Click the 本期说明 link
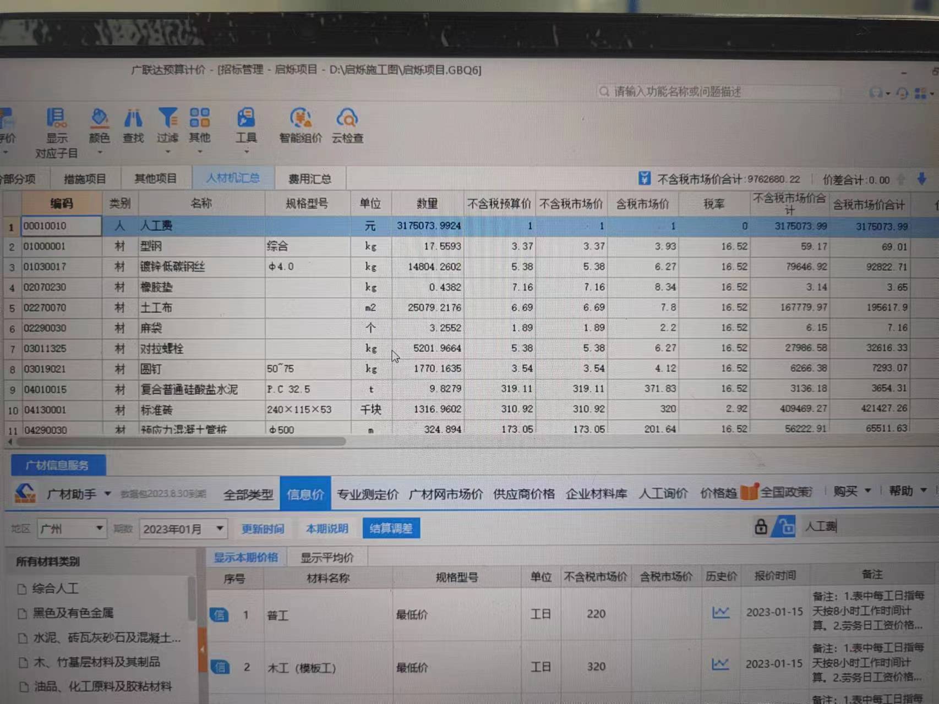The image size is (939, 704). pyautogui.click(x=327, y=528)
